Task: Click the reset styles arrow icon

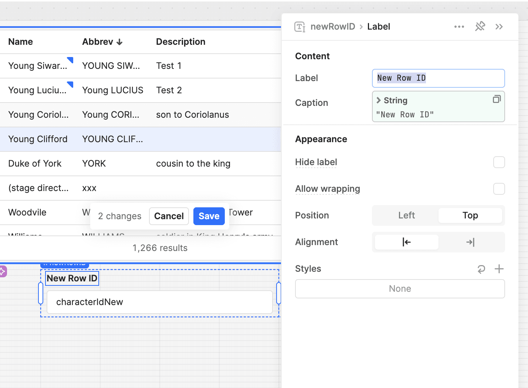Action: pyautogui.click(x=481, y=269)
